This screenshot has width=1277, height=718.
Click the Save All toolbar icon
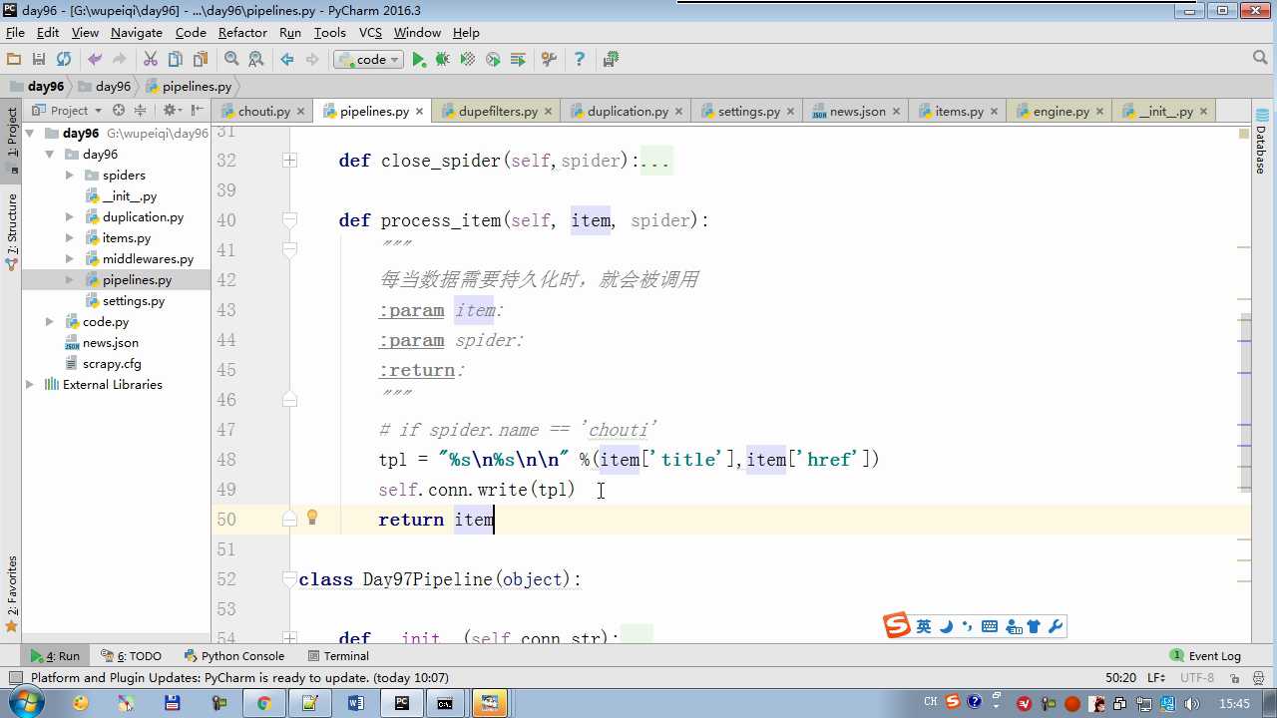pos(39,60)
